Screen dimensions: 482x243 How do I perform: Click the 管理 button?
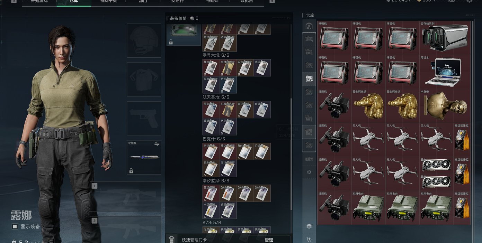coord(269,240)
